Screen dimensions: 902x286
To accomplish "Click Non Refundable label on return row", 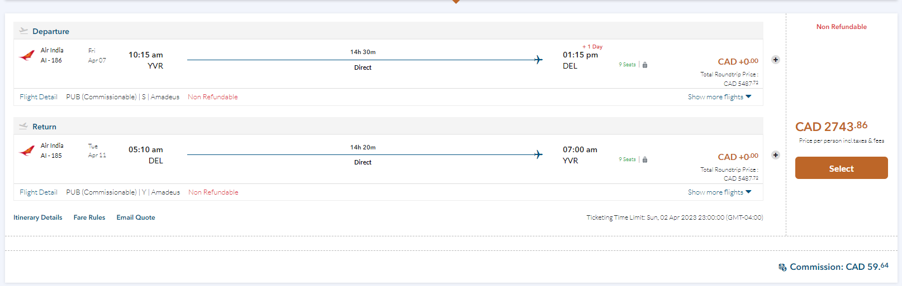I will [213, 192].
